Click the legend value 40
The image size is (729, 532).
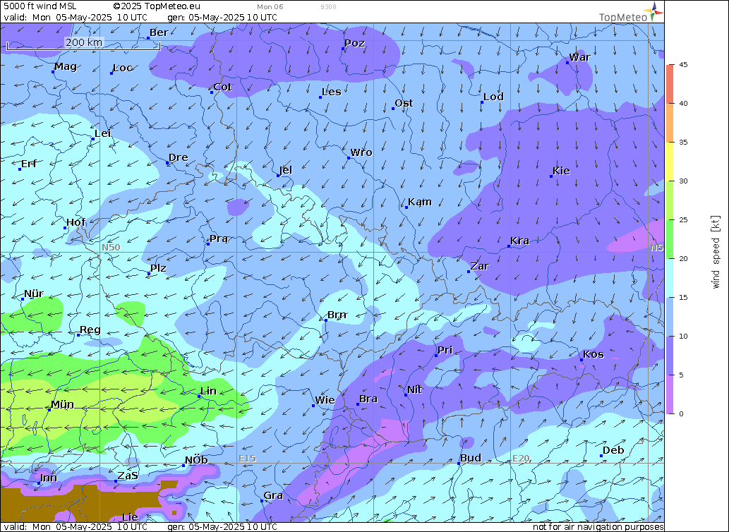point(683,104)
